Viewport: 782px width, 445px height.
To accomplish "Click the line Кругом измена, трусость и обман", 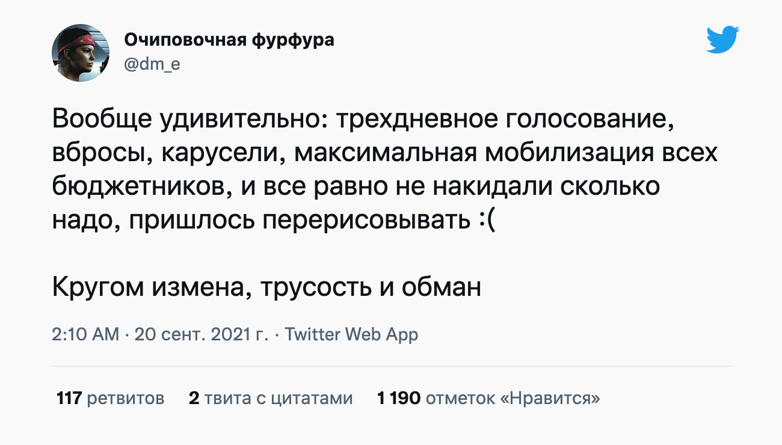I will click(266, 288).
